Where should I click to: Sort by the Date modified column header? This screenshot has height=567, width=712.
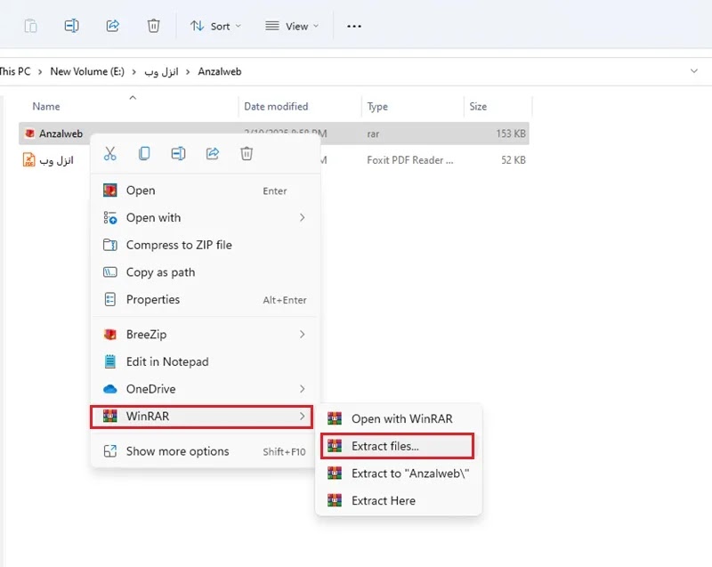276,106
